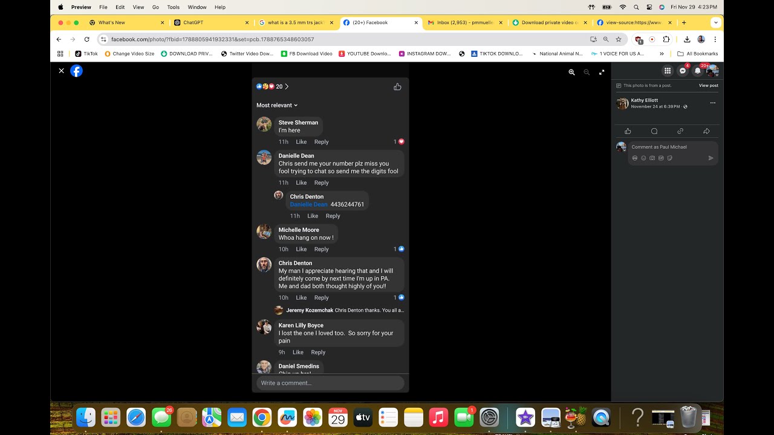This screenshot has height=435, width=774.
Task: Close the Facebook photo viewer
Action: pos(61,71)
